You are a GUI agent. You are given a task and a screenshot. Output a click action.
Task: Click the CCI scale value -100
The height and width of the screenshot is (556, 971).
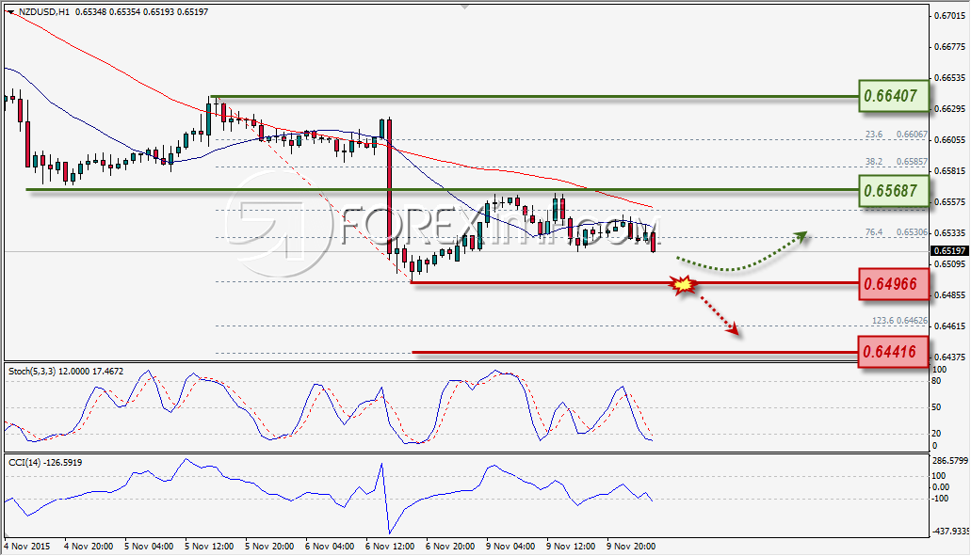(x=939, y=499)
